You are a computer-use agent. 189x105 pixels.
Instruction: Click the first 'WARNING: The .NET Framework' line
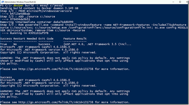click(x=65, y=58)
